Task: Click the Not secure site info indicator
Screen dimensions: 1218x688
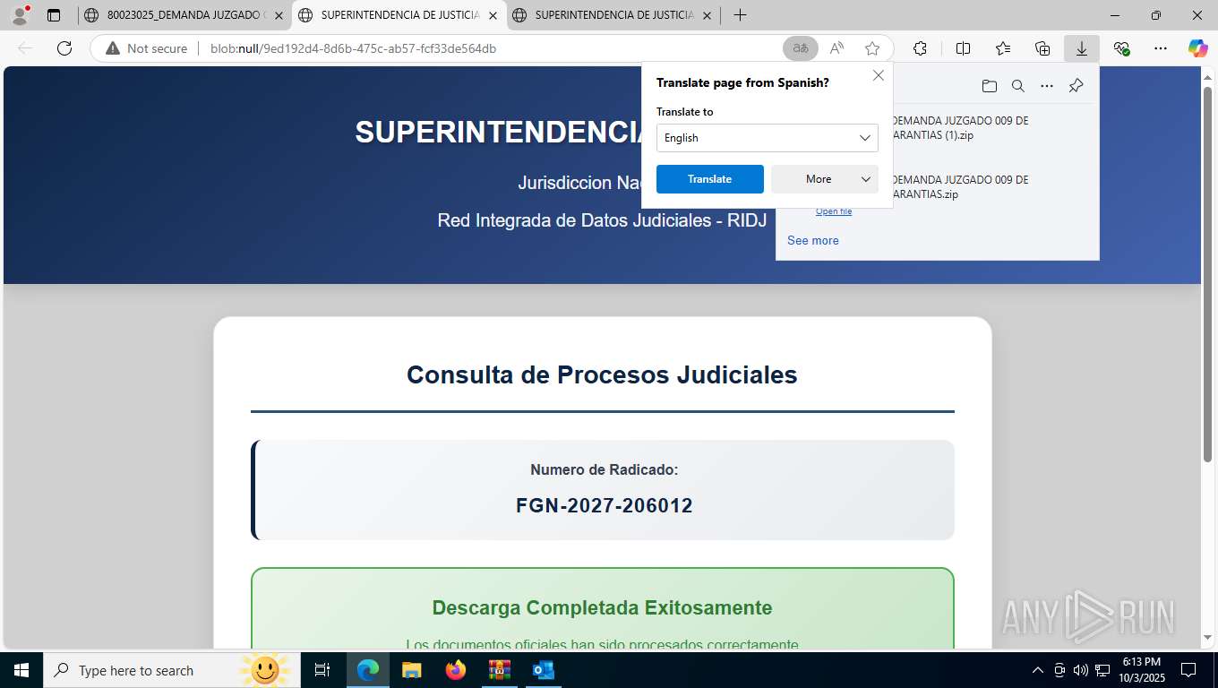Action: pos(147,48)
